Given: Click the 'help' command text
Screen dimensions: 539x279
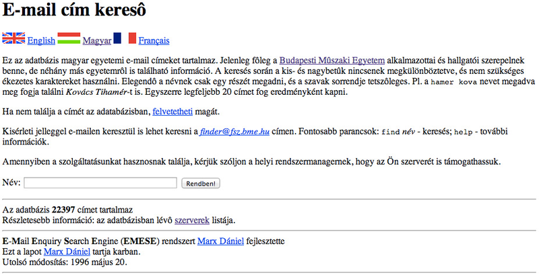Looking at the screenshot, I should click(463, 132).
